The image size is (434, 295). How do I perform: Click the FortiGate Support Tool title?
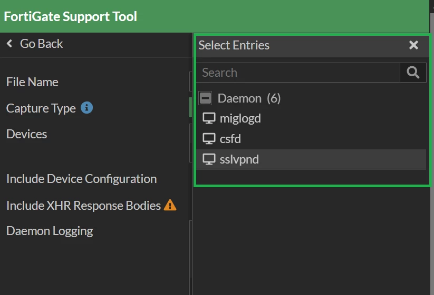71,16
